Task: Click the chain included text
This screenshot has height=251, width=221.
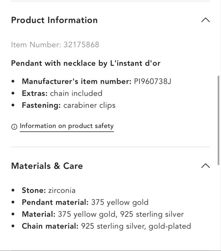Action: tap(76, 93)
